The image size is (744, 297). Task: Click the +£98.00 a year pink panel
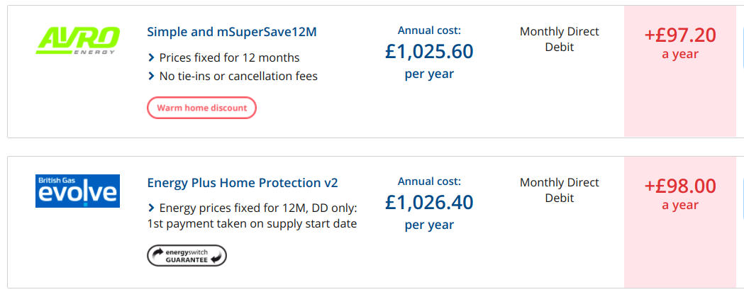680,222
